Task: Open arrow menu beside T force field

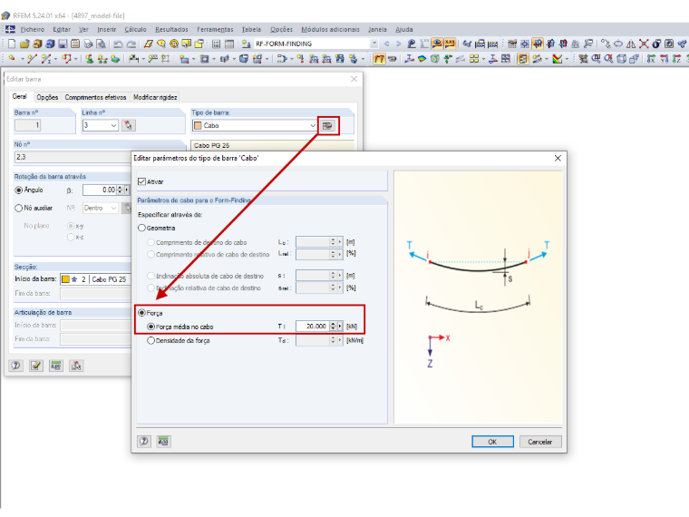Action: [x=340, y=327]
